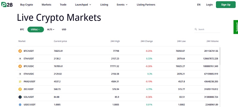Click the Live Crypto Markets heading

click(59, 18)
